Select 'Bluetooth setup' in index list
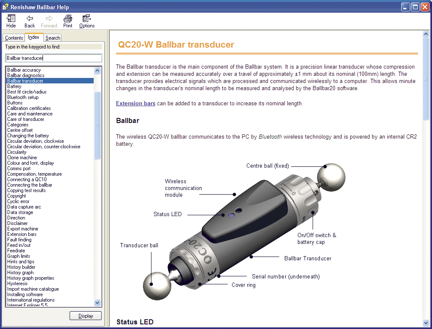Screen dimensions: 432x329 coord(23,97)
